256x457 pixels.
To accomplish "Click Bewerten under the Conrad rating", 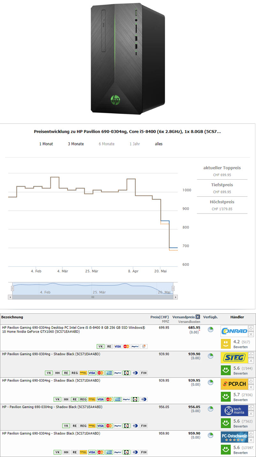I will pos(240,347).
